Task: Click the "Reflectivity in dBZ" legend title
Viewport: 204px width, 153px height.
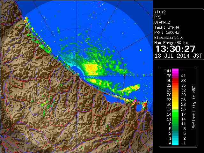Action: tap(194, 107)
